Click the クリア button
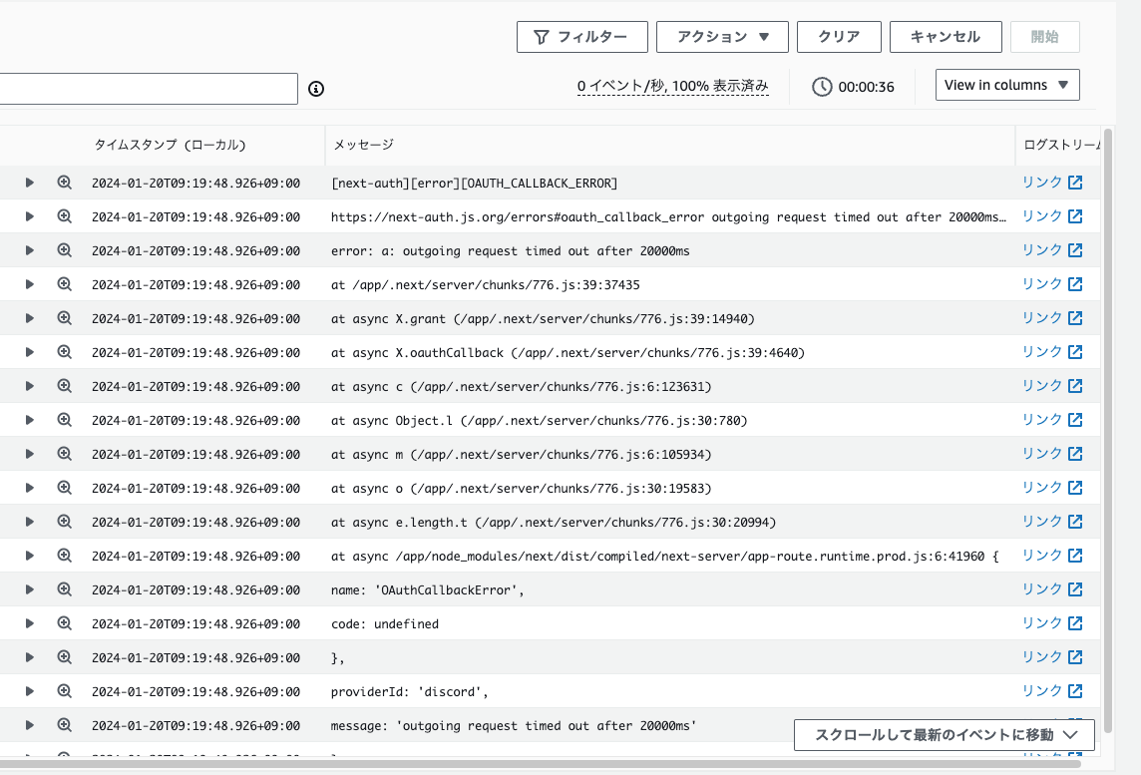1141x775 pixels. (x=839, y=36)
